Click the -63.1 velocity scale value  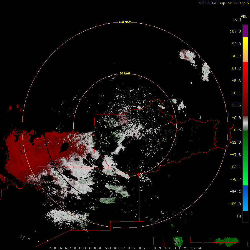coord(235,167)
